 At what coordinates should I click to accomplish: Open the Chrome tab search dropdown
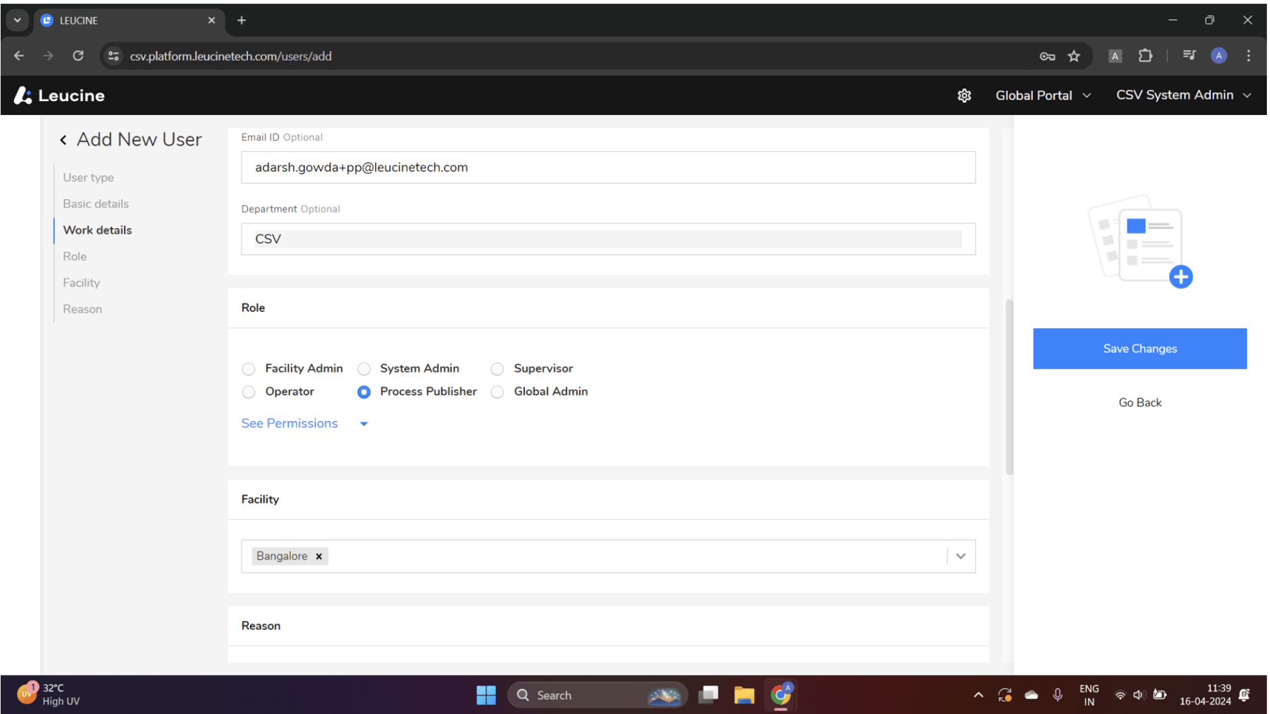click(17, 21)
